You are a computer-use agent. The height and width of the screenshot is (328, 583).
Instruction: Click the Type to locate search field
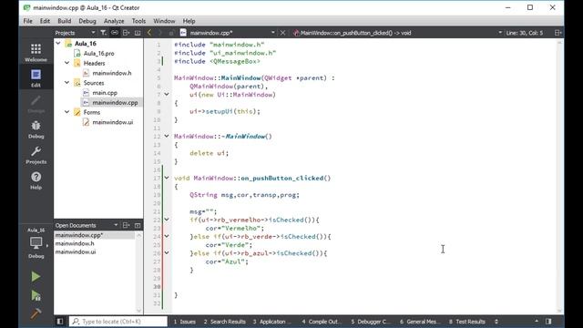point(118,322)
